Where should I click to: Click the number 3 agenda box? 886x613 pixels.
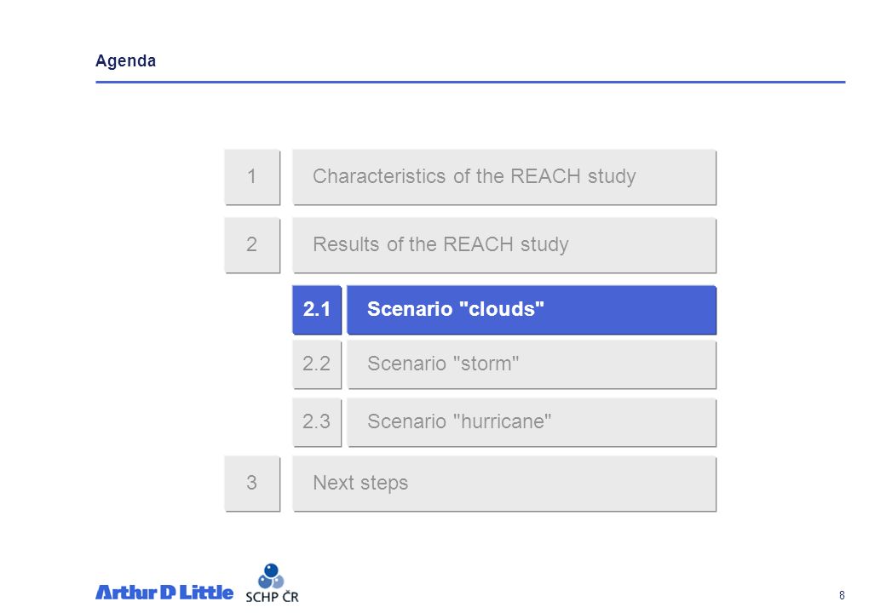(252, 484)
